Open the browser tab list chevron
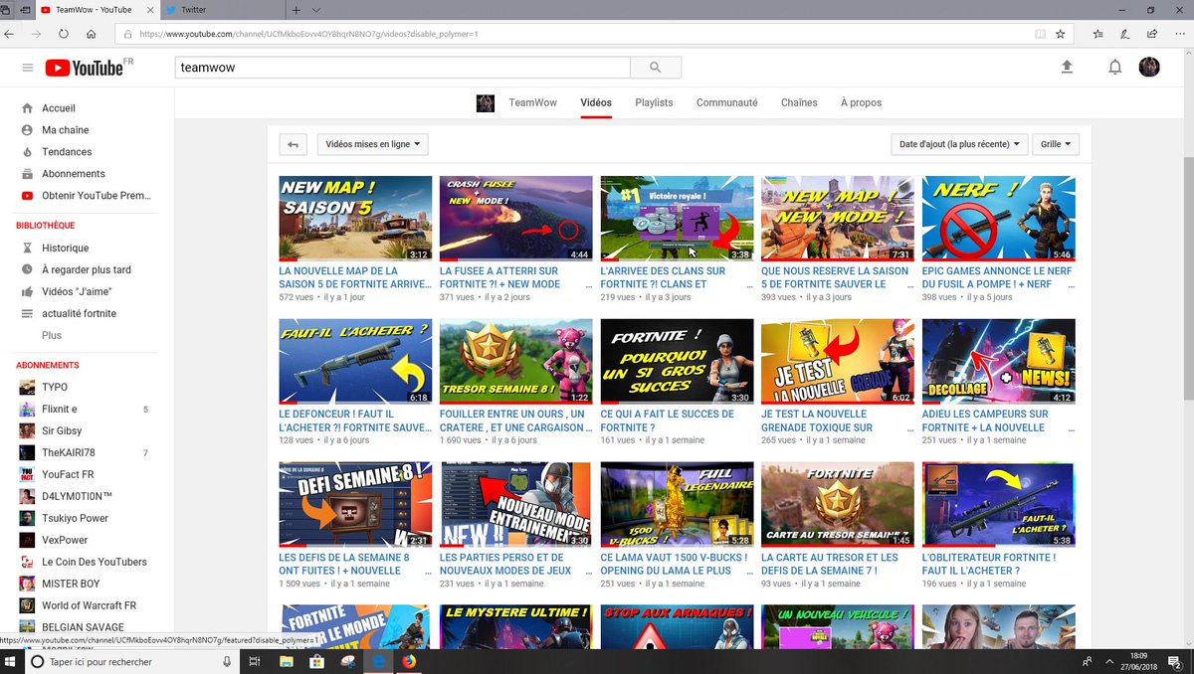This screenshot has width=1194, height=674. point(316,9)
